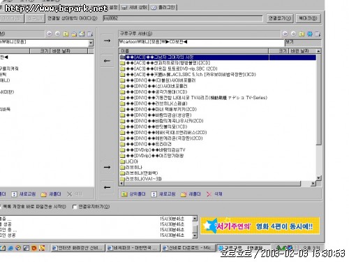
Task: Select the '러브히나(만화책)' folder
Action: (139, 173)
